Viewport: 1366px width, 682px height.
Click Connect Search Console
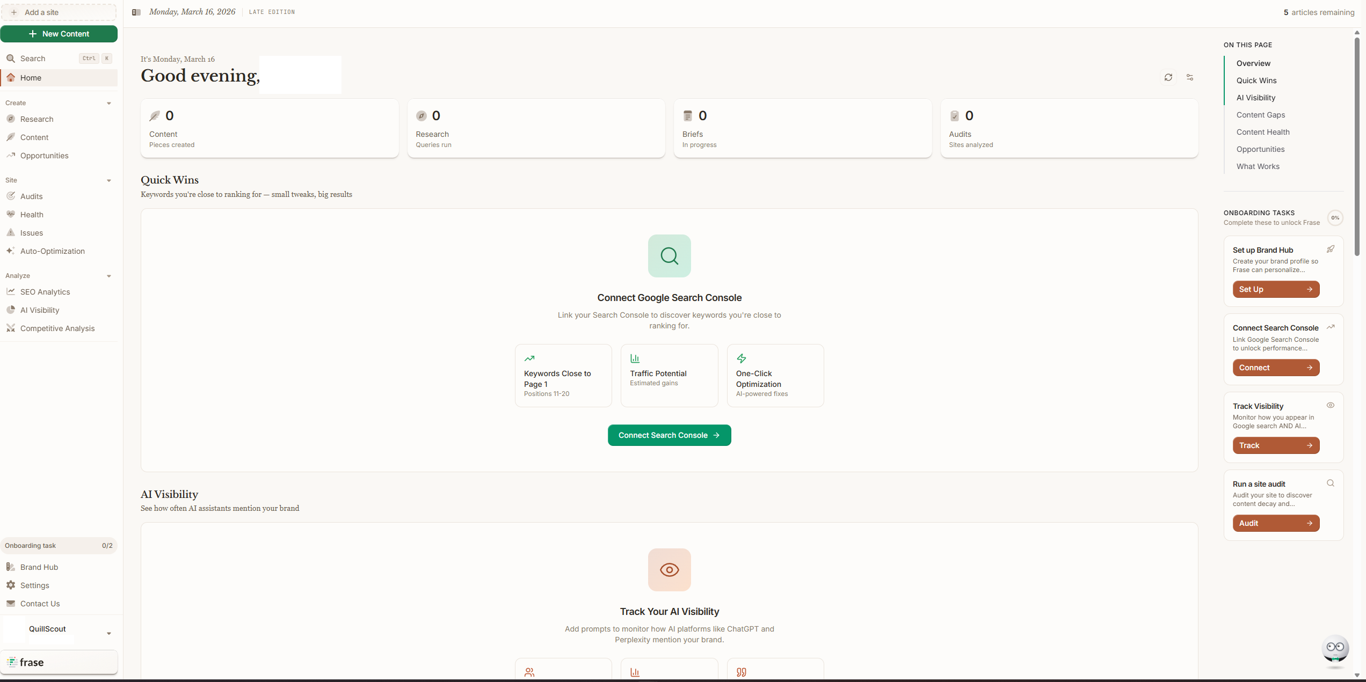point(669,435)
